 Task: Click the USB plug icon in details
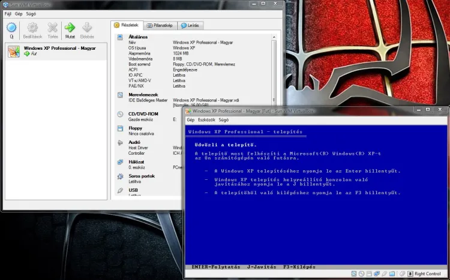point(120,190)
